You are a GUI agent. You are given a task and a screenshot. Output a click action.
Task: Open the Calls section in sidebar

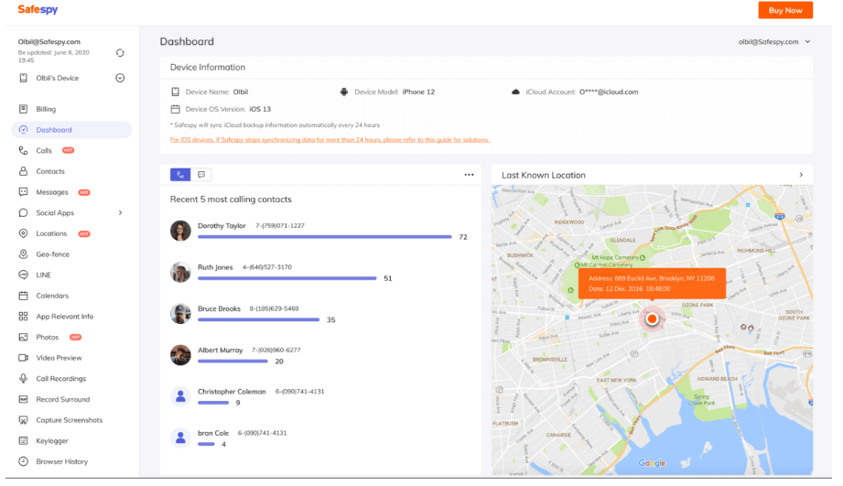coord(44,150)
